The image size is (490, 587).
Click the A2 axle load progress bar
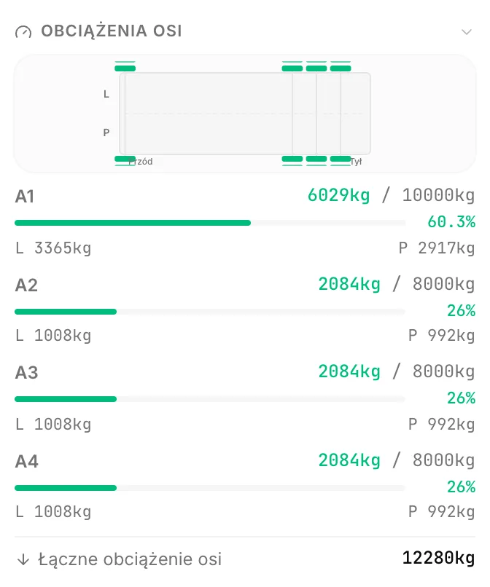[x=210, y=312]
